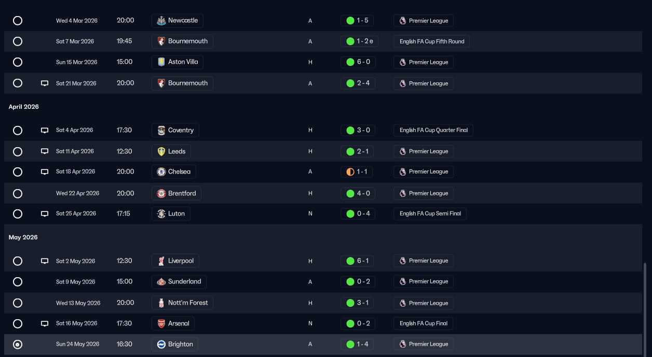Click the vertical scrollbar thumb

point(645,308)
